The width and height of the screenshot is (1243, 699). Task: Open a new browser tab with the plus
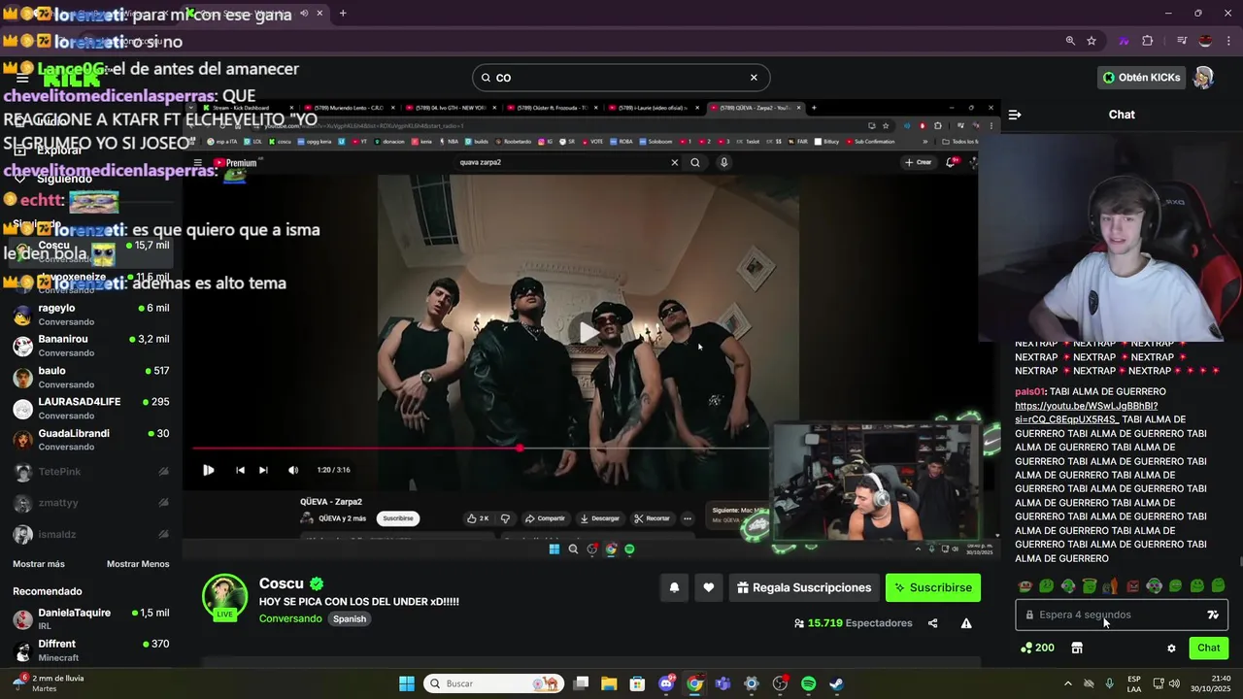point(343,14)
